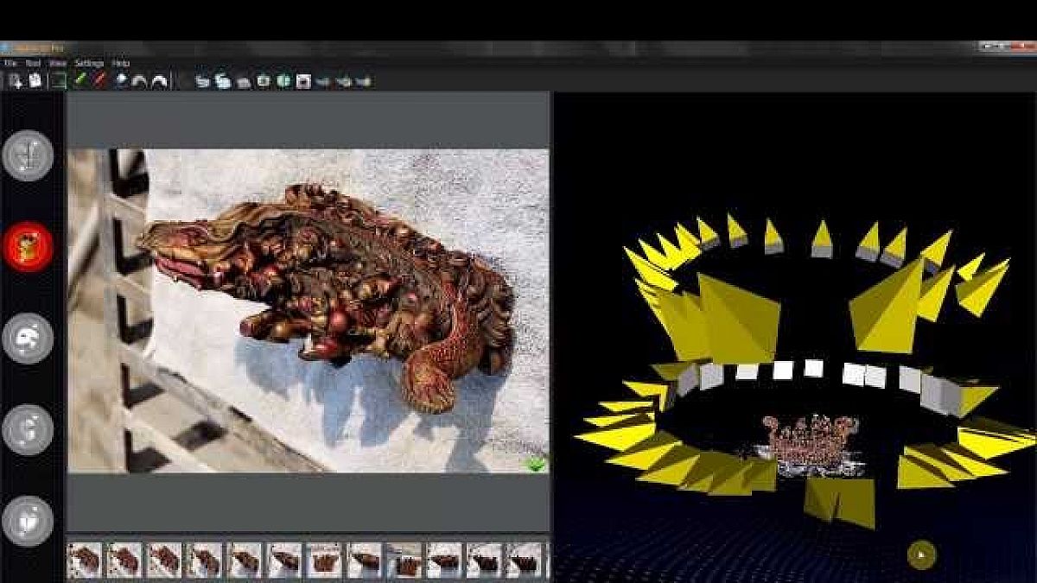
Task: Click the green brush marker icon
Action: [x=80, y=80]
